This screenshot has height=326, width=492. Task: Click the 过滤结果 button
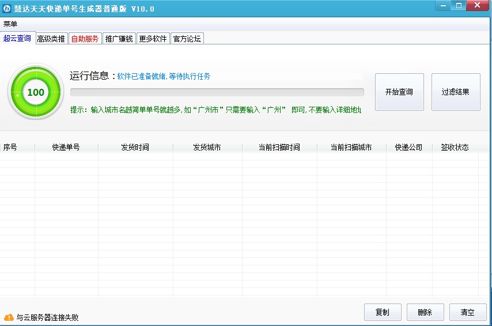click(x=455, y=92)
